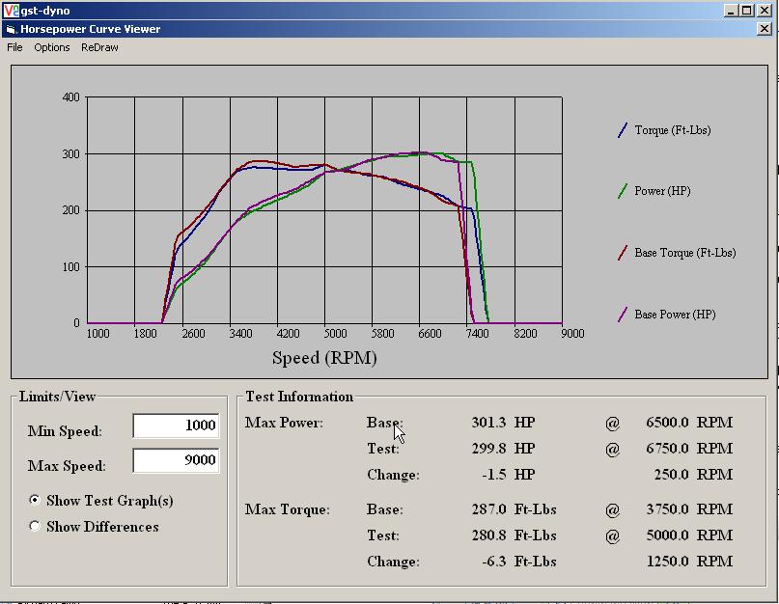Click the gst-dyno application icon in title bar
This screenshot has height=604, width=779.
10,11
